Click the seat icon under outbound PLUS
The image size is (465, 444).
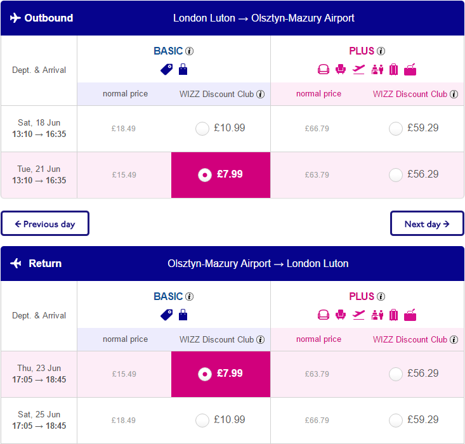341,69
